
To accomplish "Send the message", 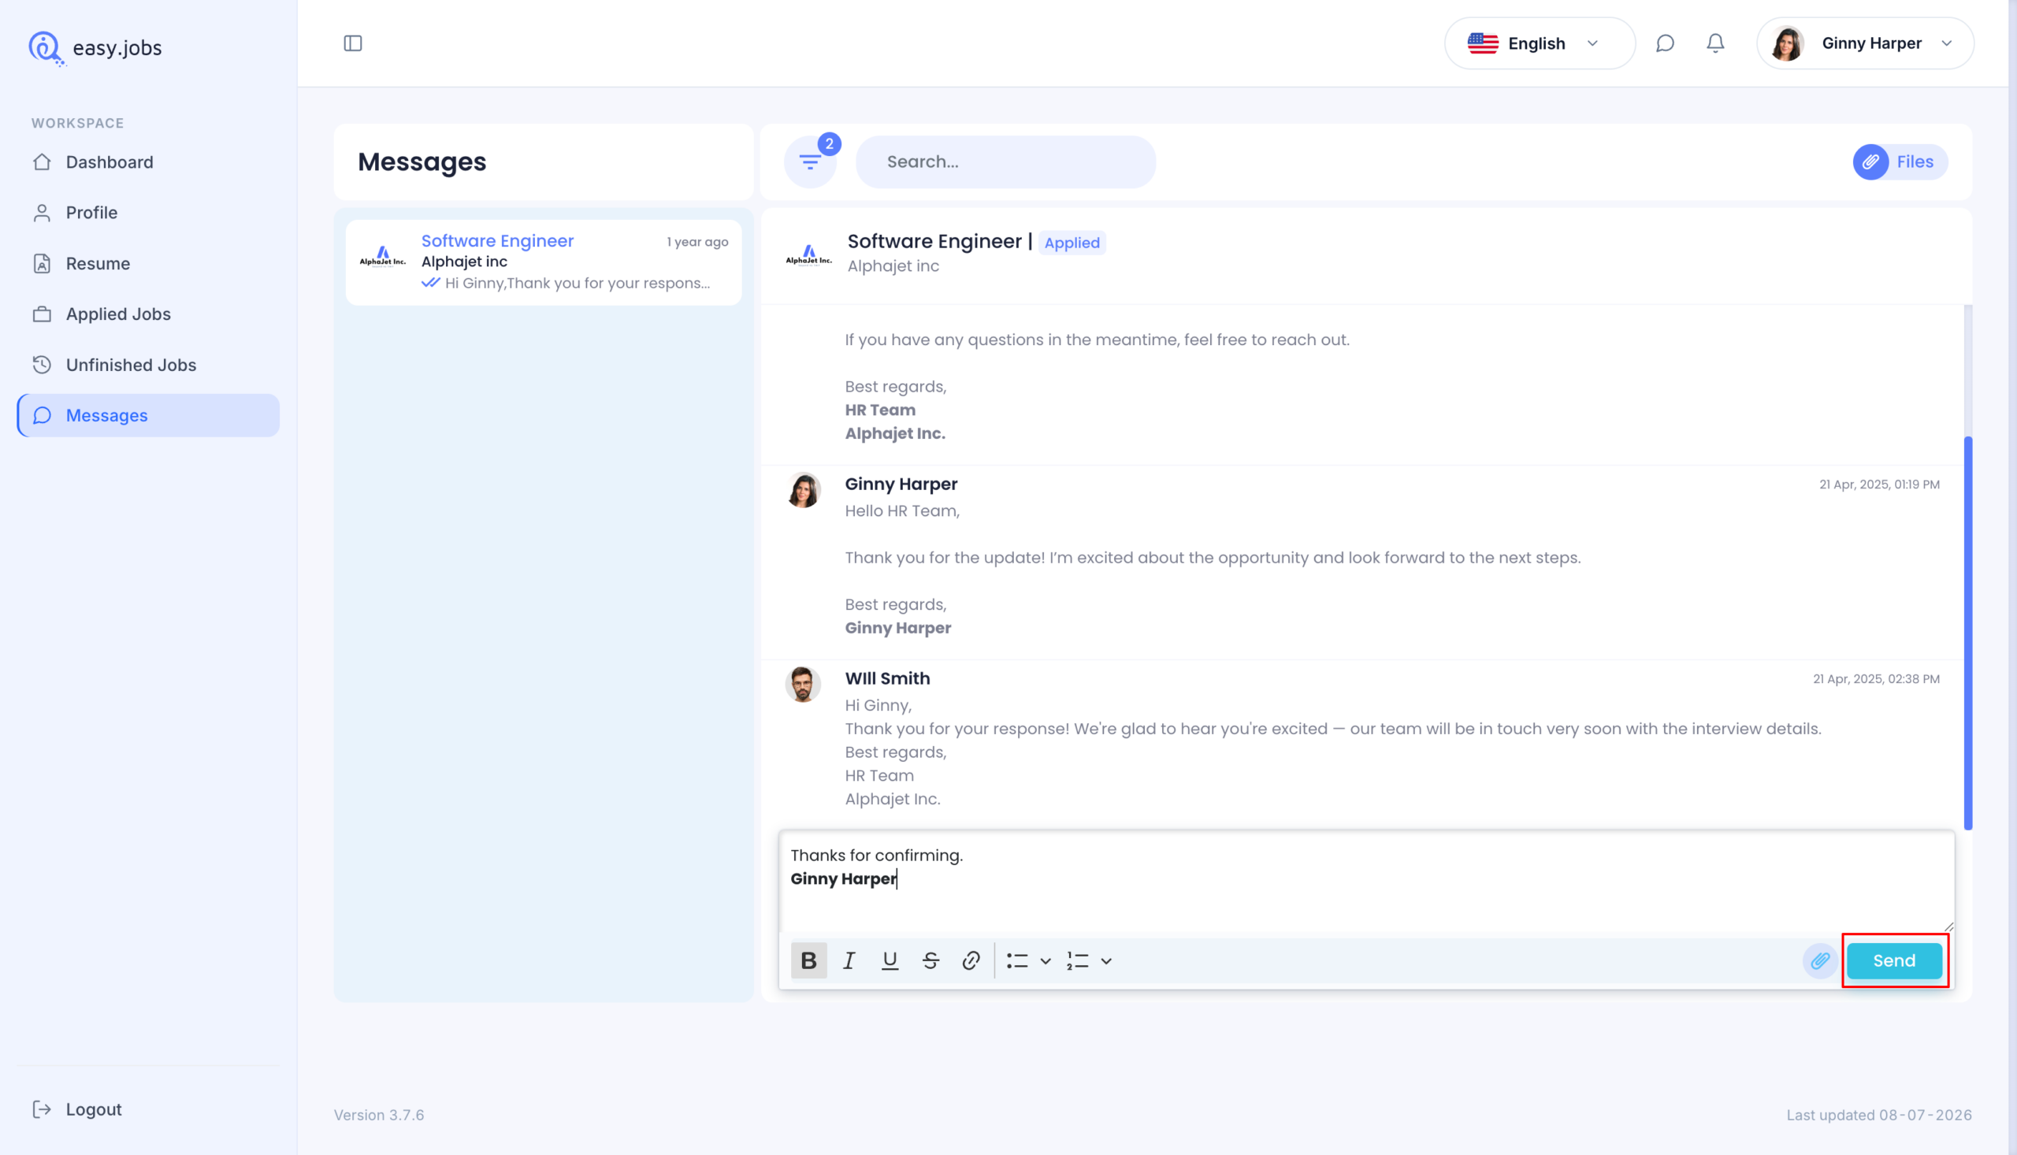I will coord(1894,960).
